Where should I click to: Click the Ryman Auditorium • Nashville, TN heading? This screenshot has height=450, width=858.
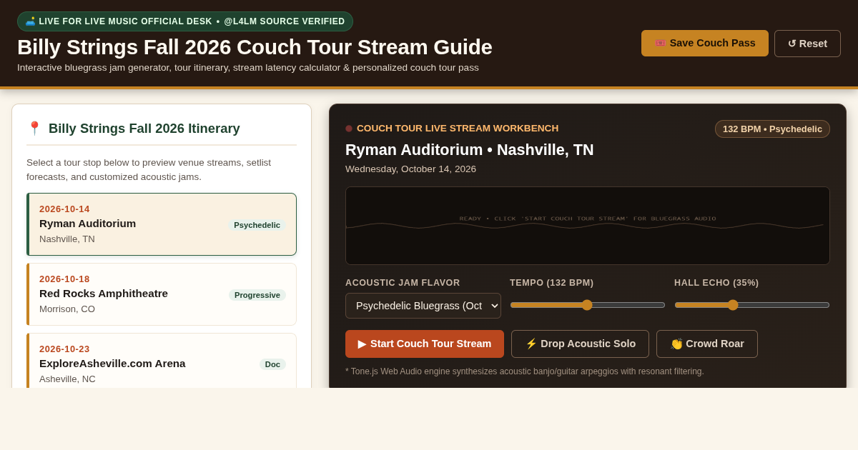(470, 150)
